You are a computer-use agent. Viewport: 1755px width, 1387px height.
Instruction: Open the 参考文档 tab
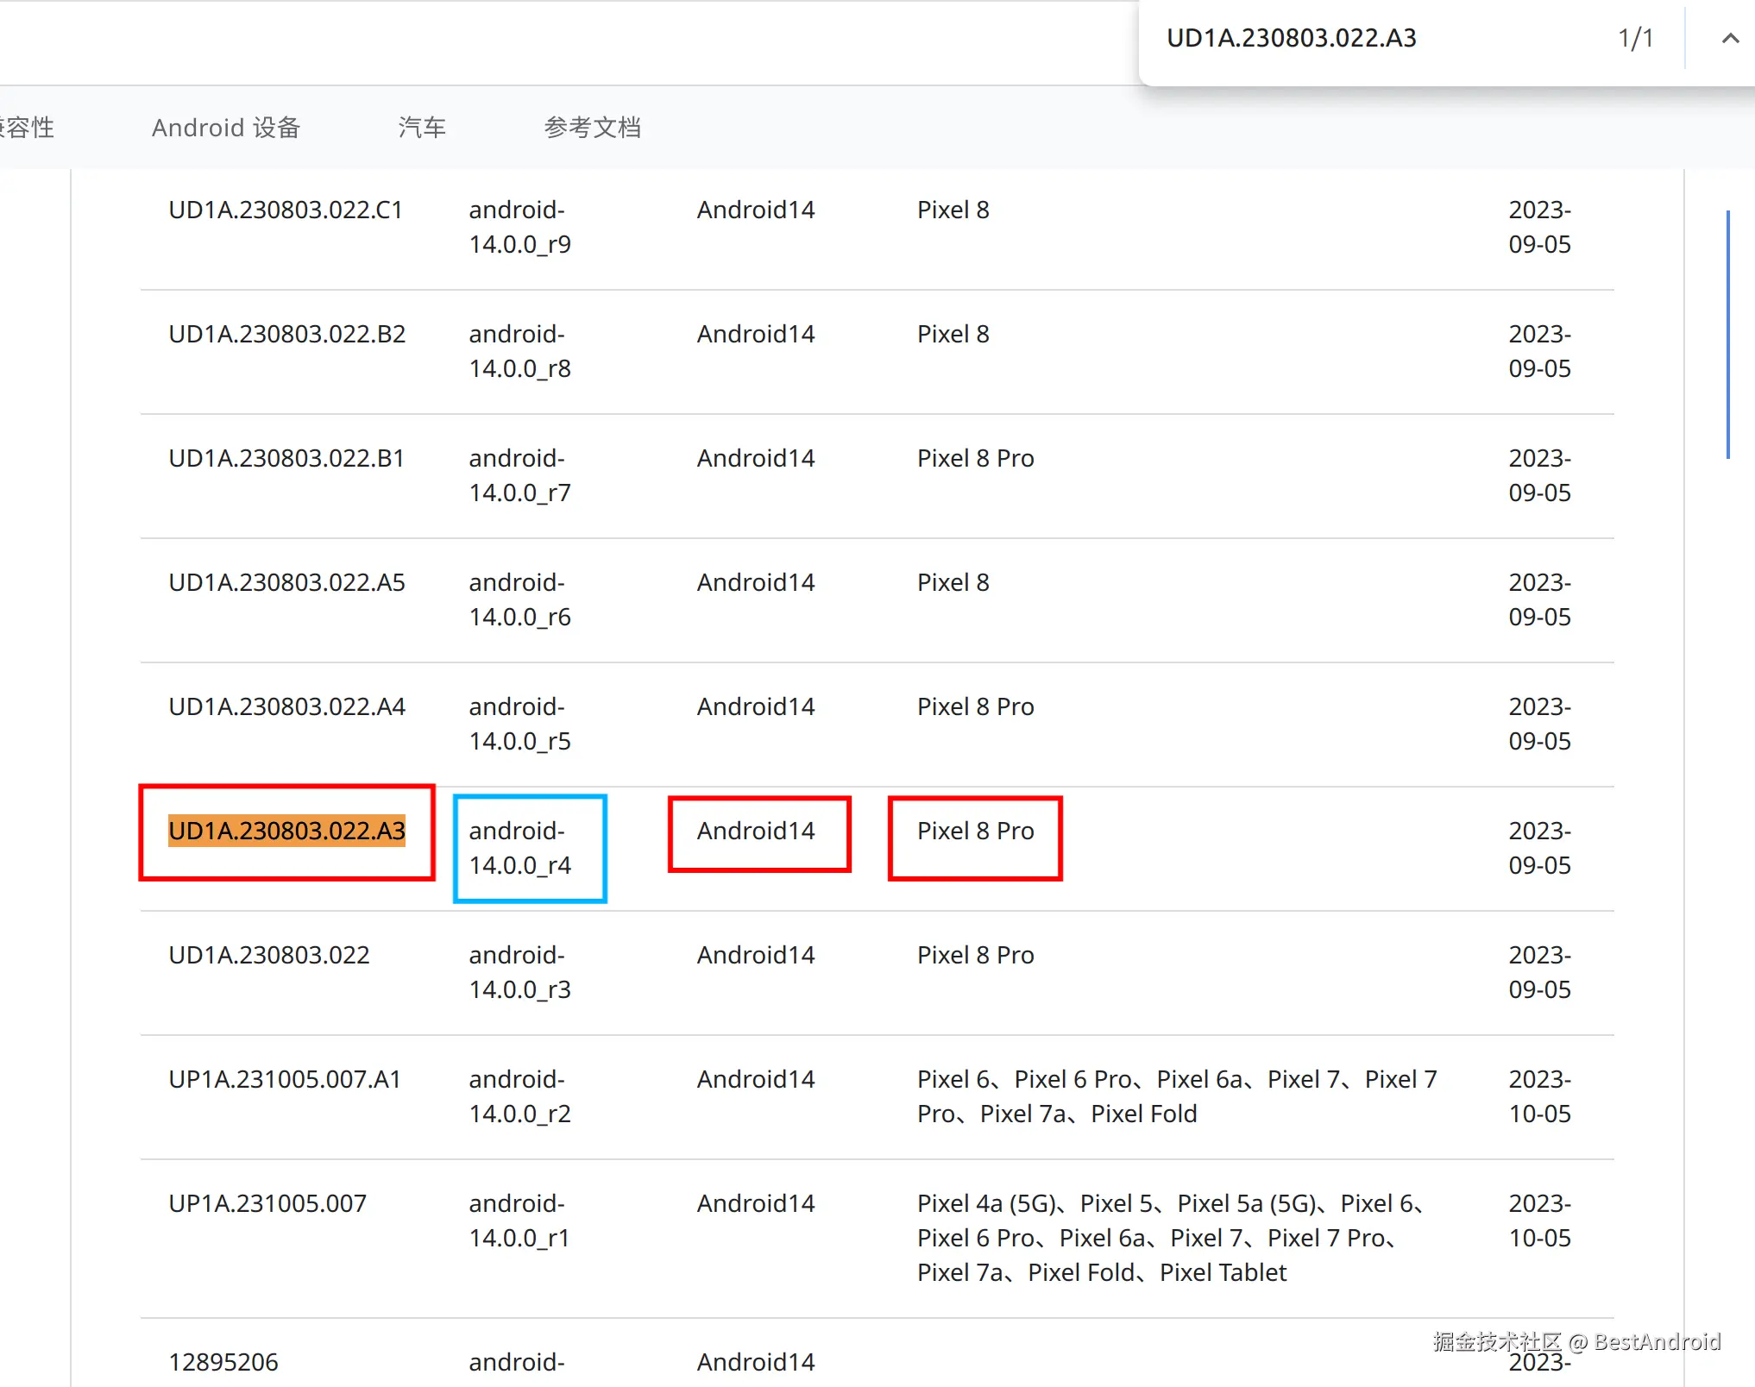click(592, 128)
